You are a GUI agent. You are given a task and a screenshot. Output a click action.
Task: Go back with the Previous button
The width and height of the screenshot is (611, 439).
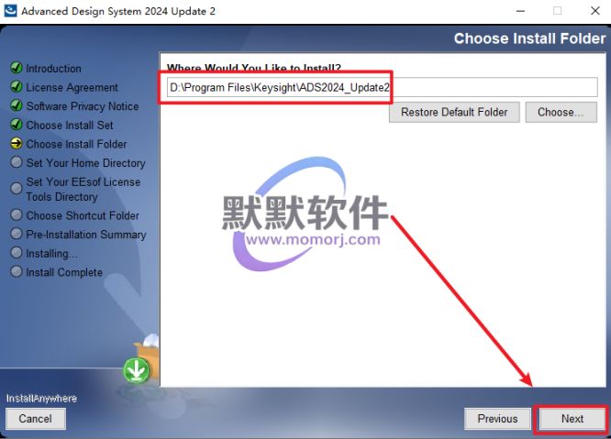pos(497,419)
